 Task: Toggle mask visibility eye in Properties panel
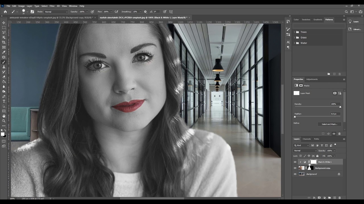(x=334, y=134)
